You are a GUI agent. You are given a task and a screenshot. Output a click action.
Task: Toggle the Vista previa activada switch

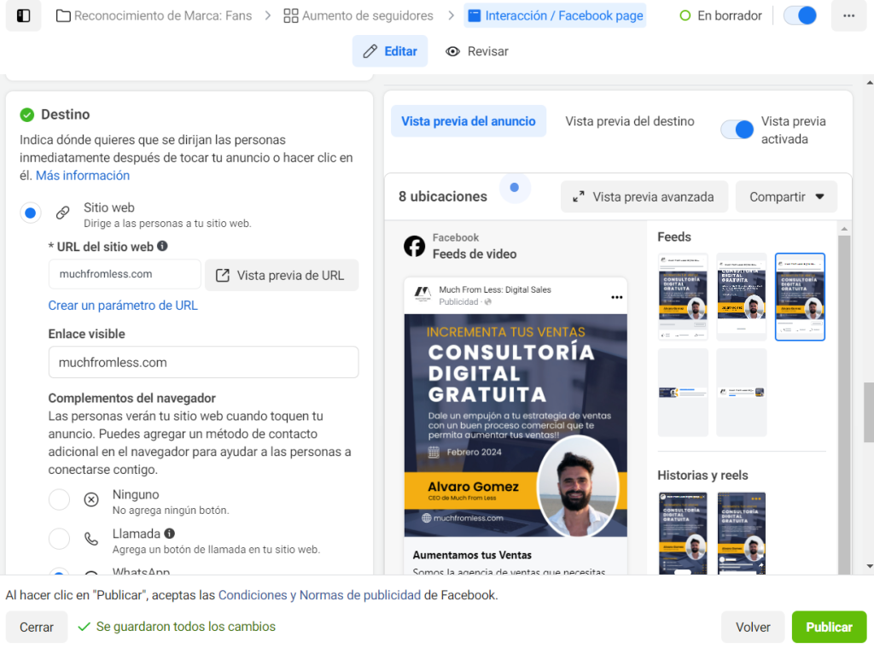737,130
